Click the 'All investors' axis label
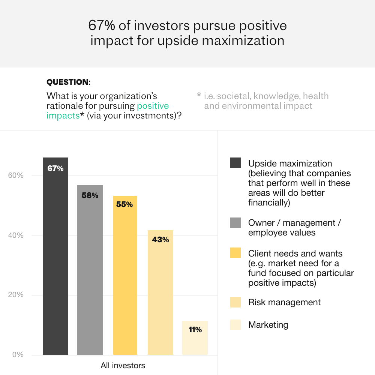375x375 pixels. (x=123, y=365)
